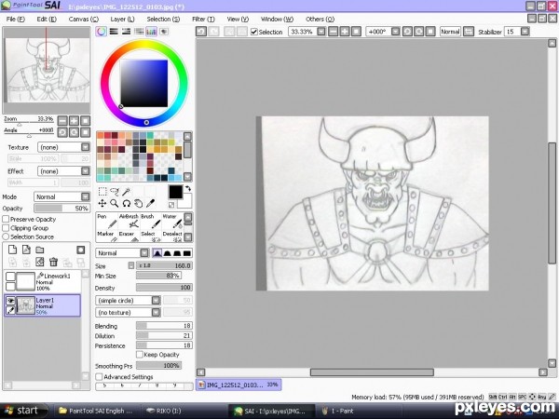This screenshot has width=559, height=419.
Task: Open the Effect dropdown
Action: tap(85, 171)
